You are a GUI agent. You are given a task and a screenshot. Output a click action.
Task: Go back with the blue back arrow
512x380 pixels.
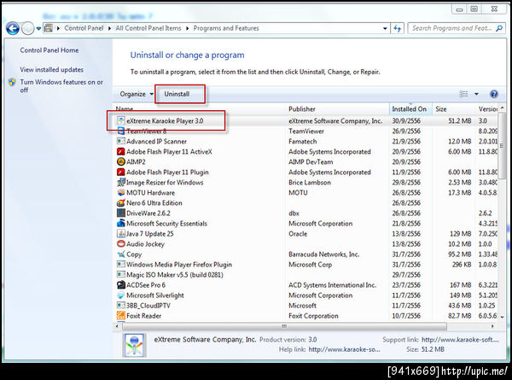pos(13,29)
